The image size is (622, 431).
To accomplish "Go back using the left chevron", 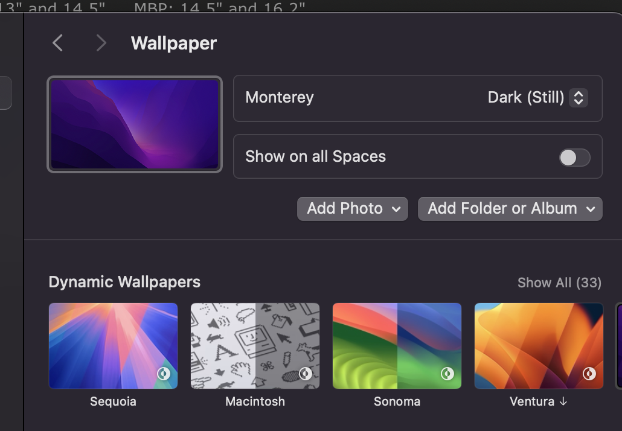I will (x=58, y=43).
